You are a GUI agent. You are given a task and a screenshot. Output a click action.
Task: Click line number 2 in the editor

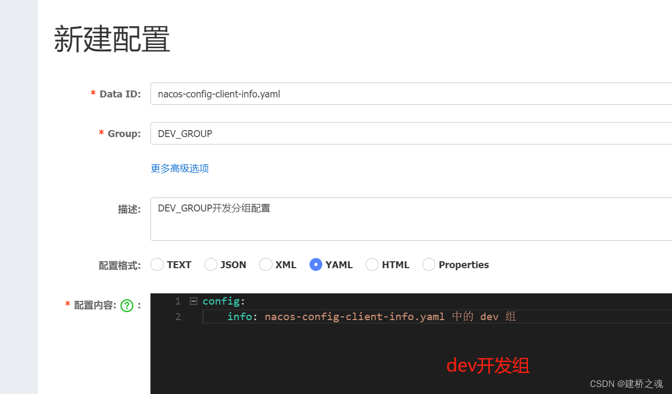(x=178, y=316)
